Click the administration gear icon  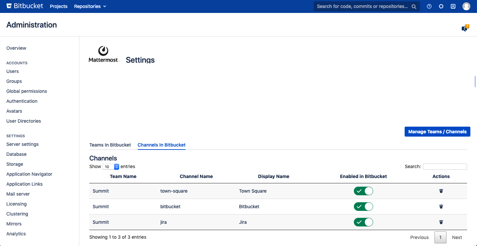[441, 6]
